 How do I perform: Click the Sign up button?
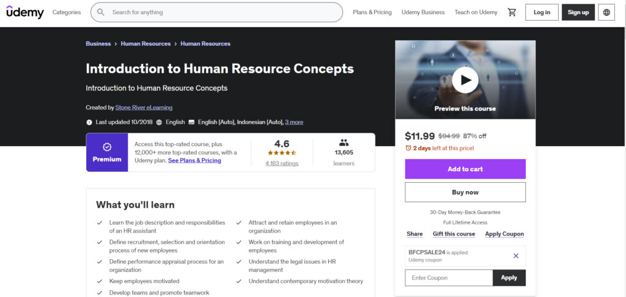pyautogui.click(x=578, y=12)
